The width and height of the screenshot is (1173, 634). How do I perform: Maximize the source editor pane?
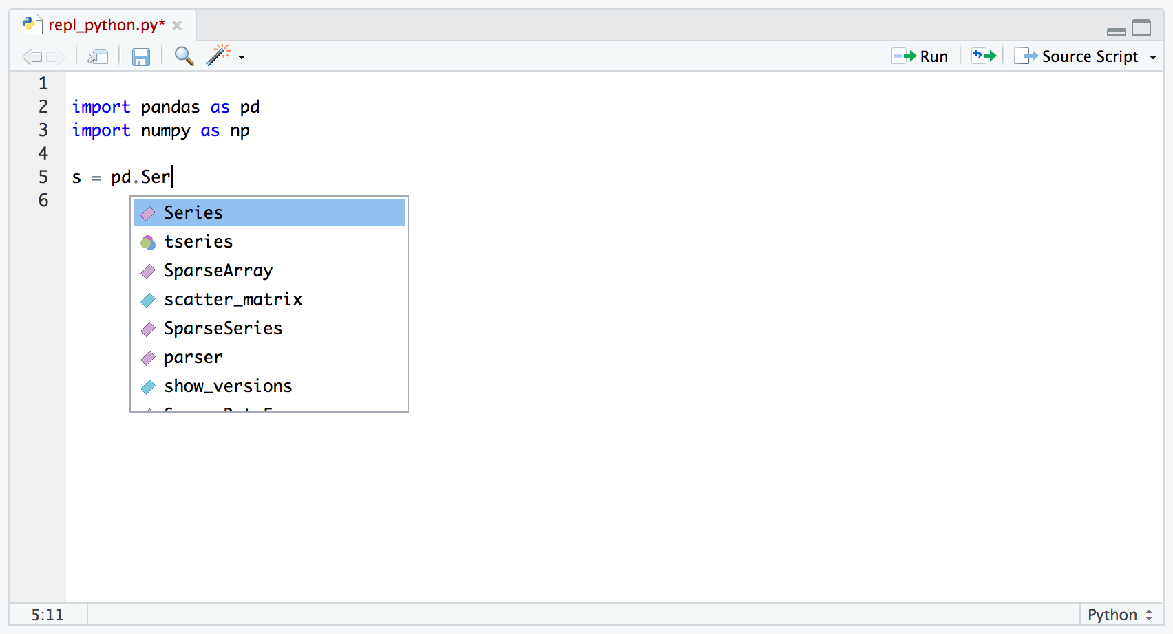(x=1141, y=28)
